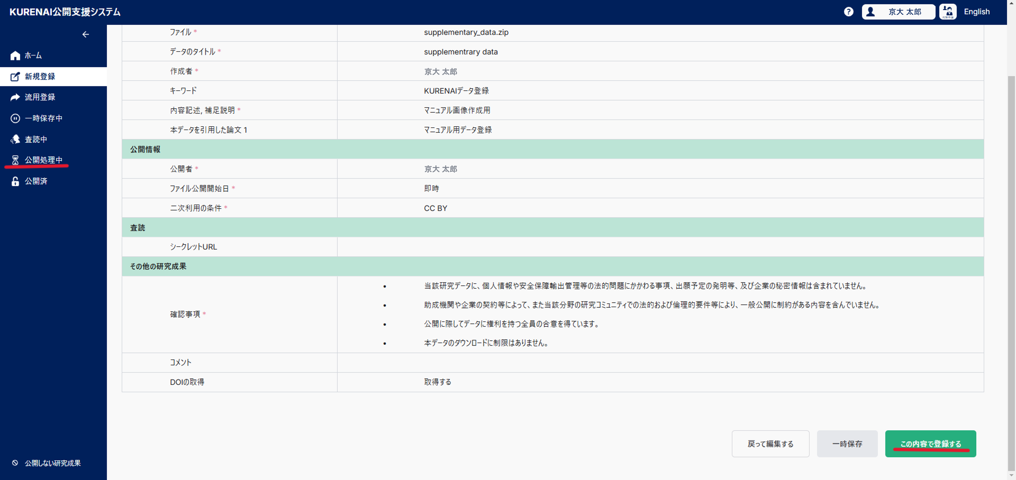Open the ホーム menu item
The width and height of the screenshot is (1016, 480).
(53, 56)
